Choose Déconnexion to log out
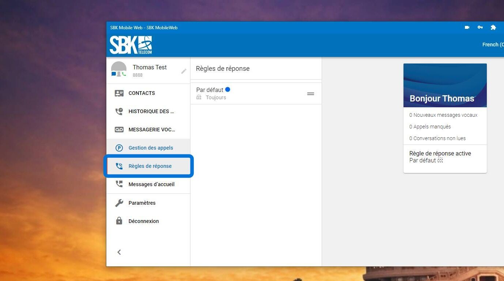The width and height of the screenshot is (504, 281). 148,221
